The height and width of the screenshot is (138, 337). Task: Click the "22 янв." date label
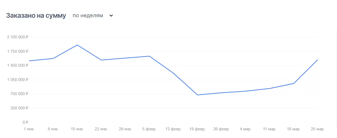click(x=101, y=129)
